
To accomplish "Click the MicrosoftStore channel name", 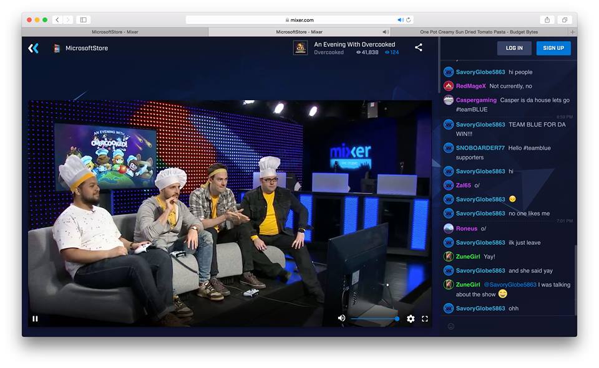I will (x=87, y=48).
